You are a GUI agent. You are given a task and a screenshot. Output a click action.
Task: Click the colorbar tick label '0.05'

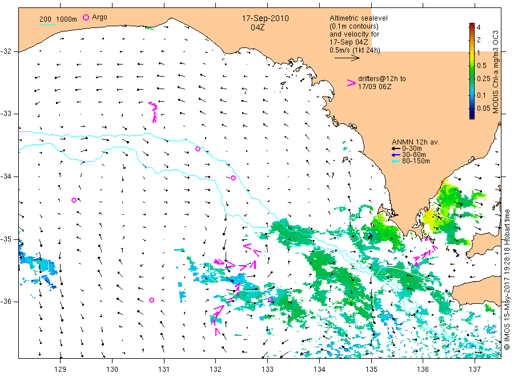484,108
